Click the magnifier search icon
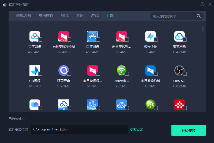The height and width of the screenshot is (143, 214). pos(198,16)
